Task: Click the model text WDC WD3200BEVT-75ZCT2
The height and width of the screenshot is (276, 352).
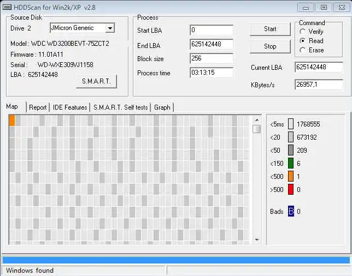Action: point(70,44)
